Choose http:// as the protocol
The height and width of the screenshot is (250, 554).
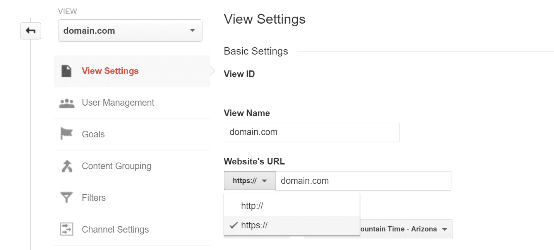click(252, 206)
